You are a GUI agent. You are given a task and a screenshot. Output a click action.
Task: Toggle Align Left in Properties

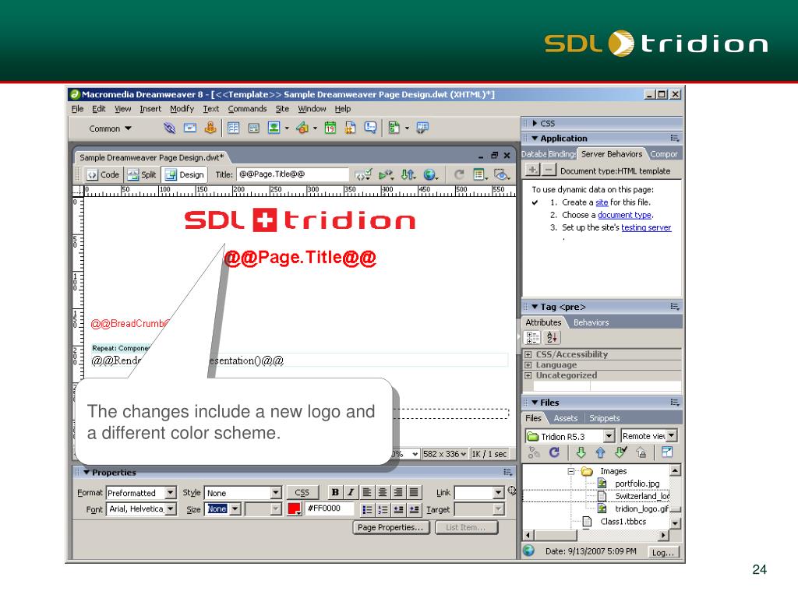point(366,492)
